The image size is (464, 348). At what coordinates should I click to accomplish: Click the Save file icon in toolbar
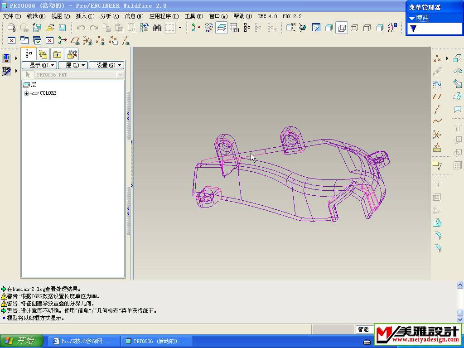[x=63, y=28]
